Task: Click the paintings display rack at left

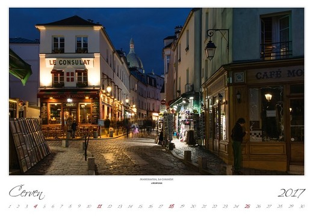Action: click(x=29, y=143)
